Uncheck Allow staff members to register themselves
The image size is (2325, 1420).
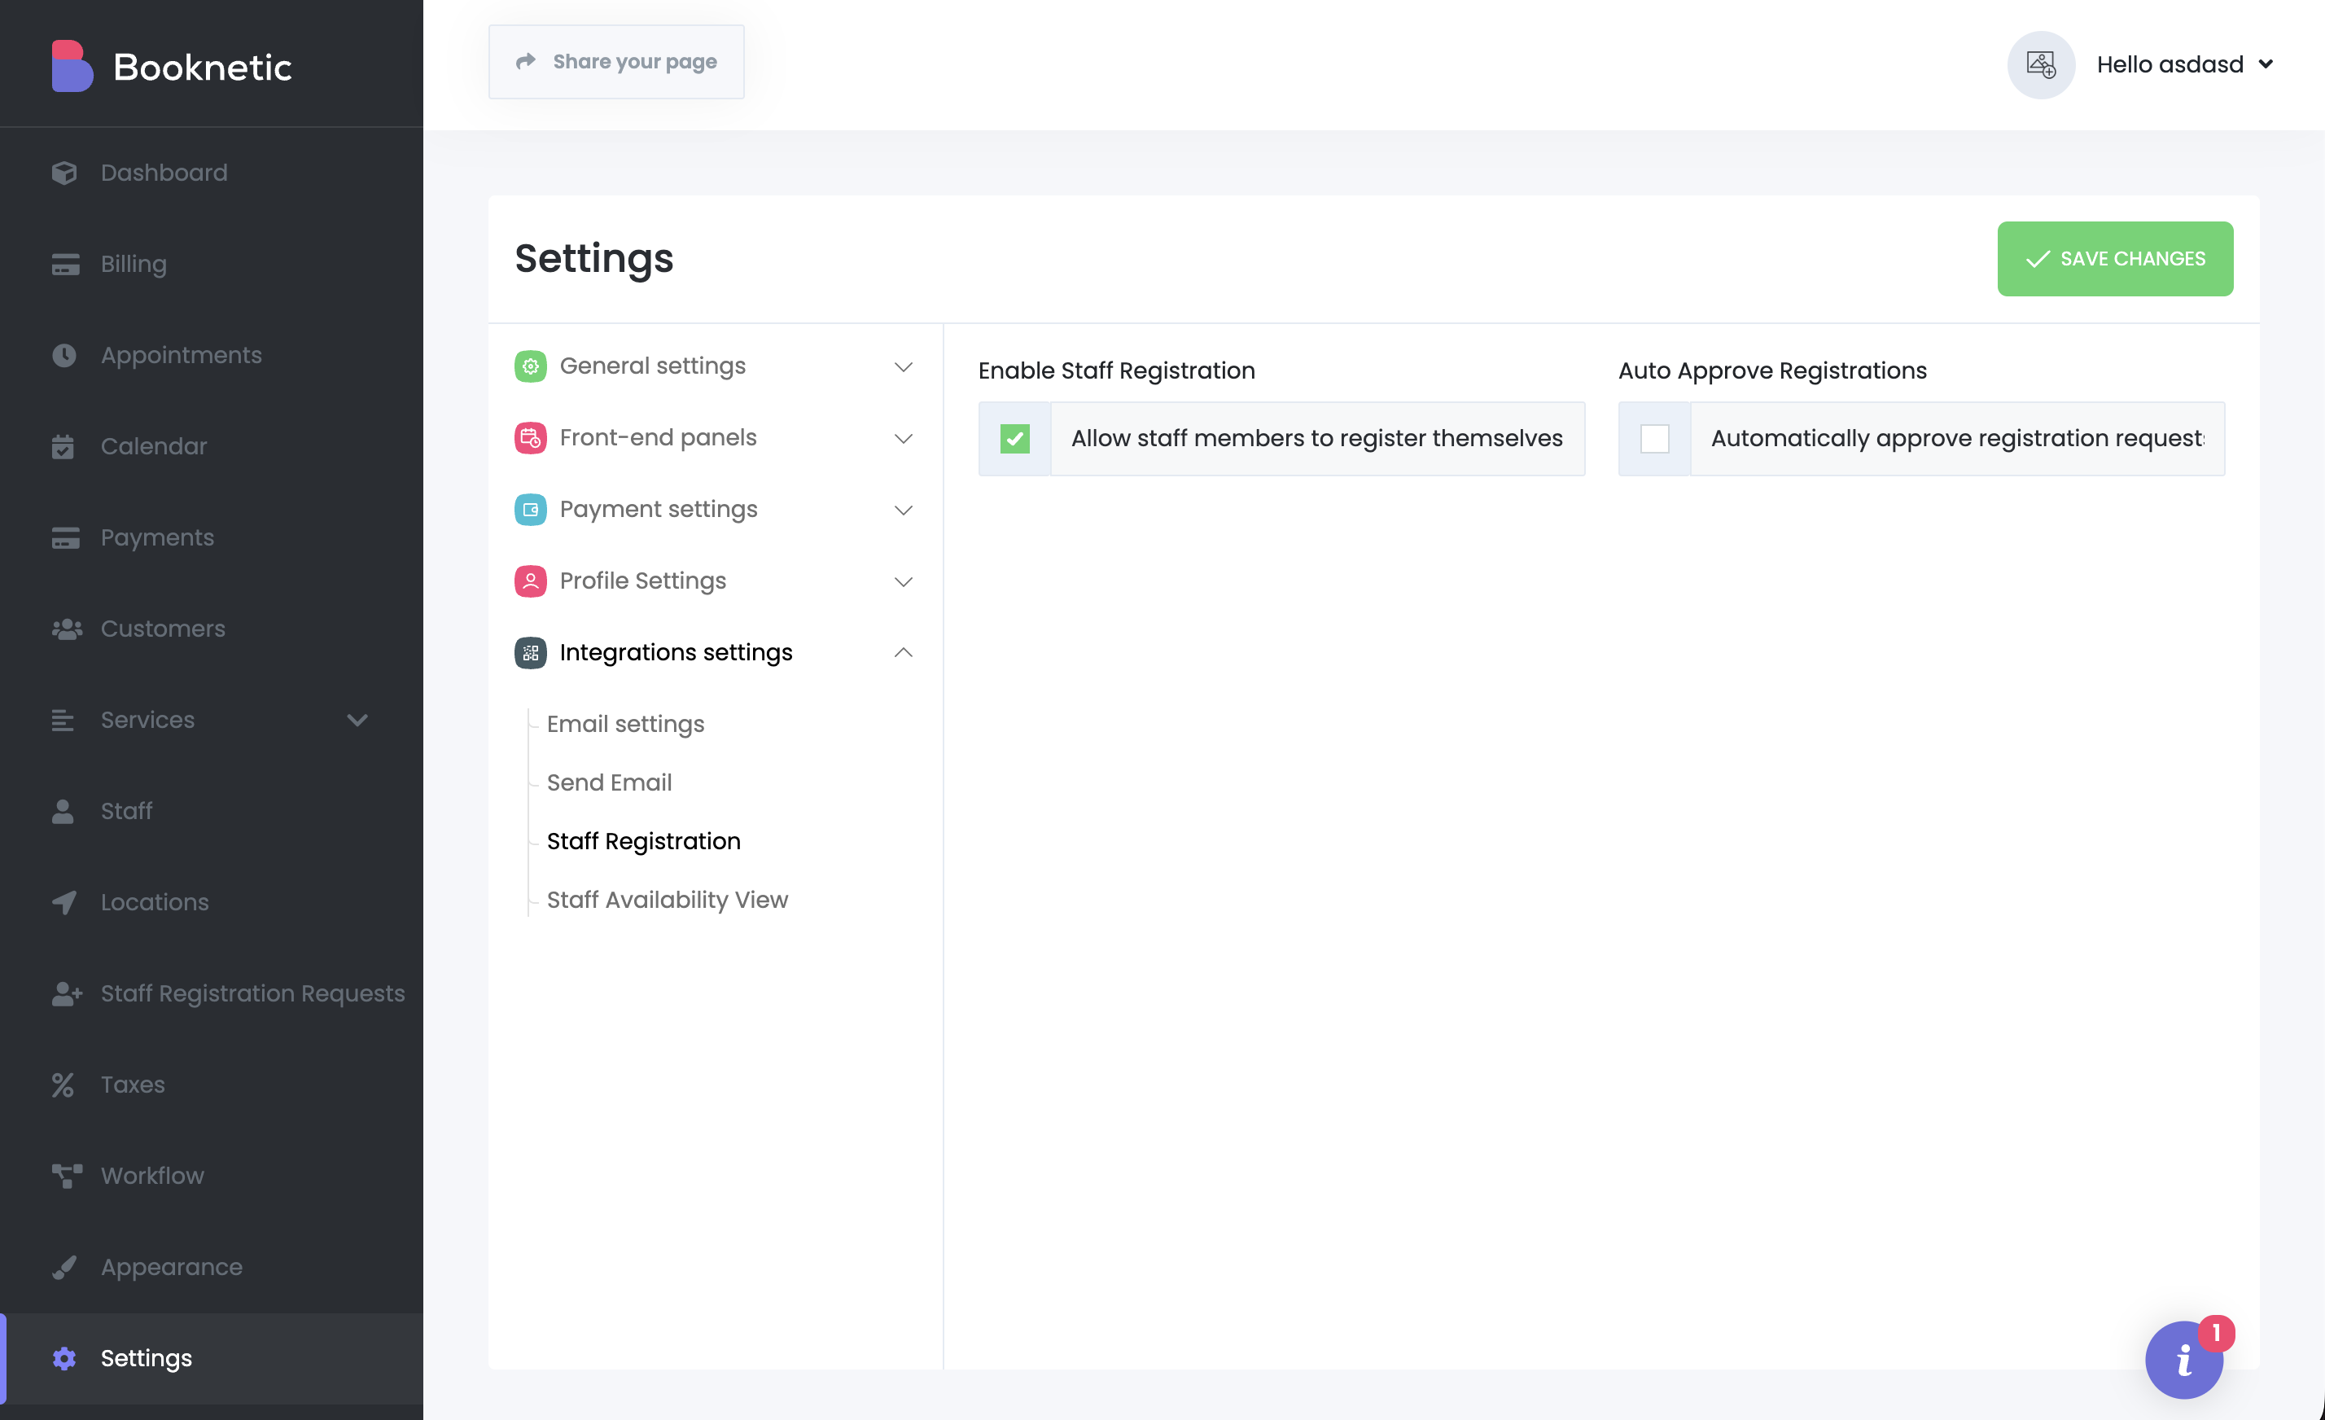[x=1014, y=439]
